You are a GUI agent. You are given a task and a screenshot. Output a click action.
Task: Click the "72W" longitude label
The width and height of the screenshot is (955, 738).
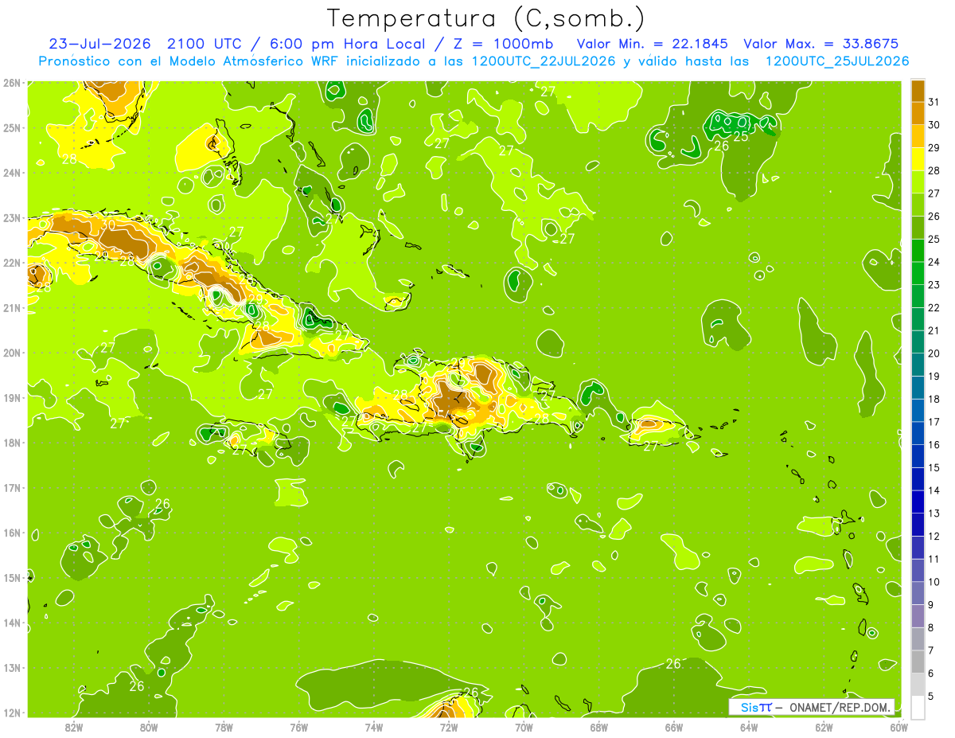coord(449,726)
